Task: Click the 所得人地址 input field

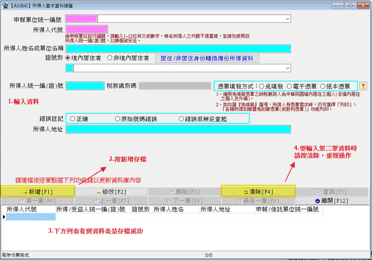Action: click(178, 129)
